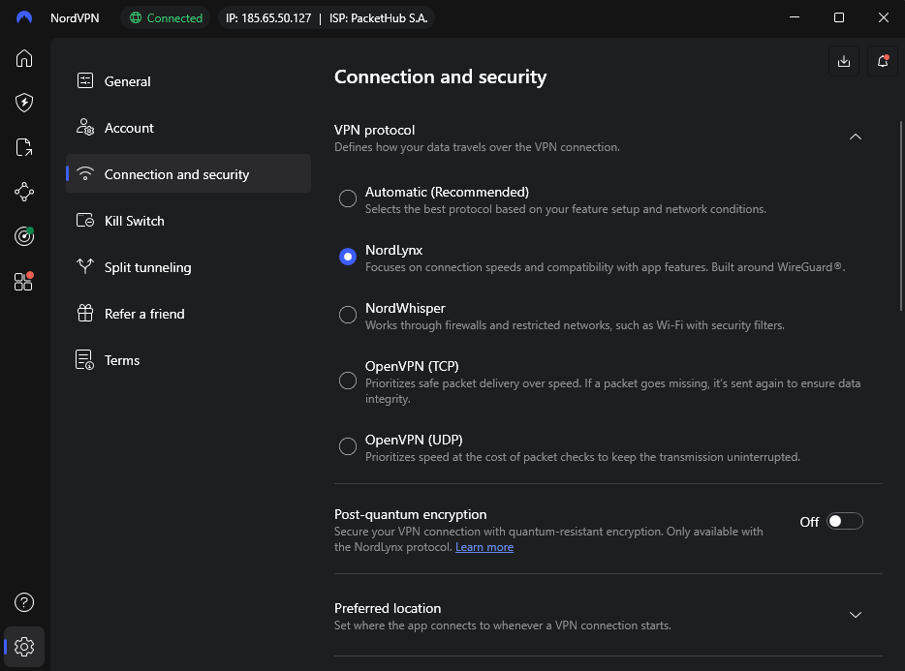905x671 pixels.
Task: Click the IP 185.65.50.127 info pill
Action: (x=327, y=17)
